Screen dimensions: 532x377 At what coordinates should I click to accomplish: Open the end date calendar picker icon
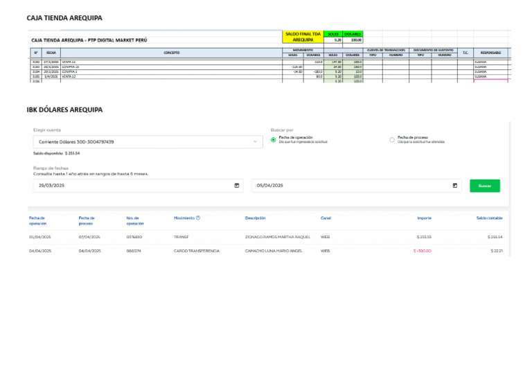[x=454, y=186]
